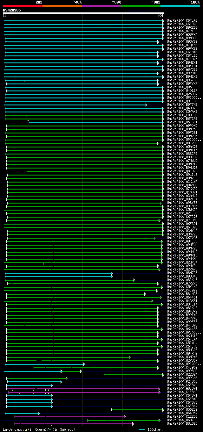Select the UniRef100_C5Y4K7 label
Image resolution: width=203 pixels, height=432 pixels.
click(182, 287)
